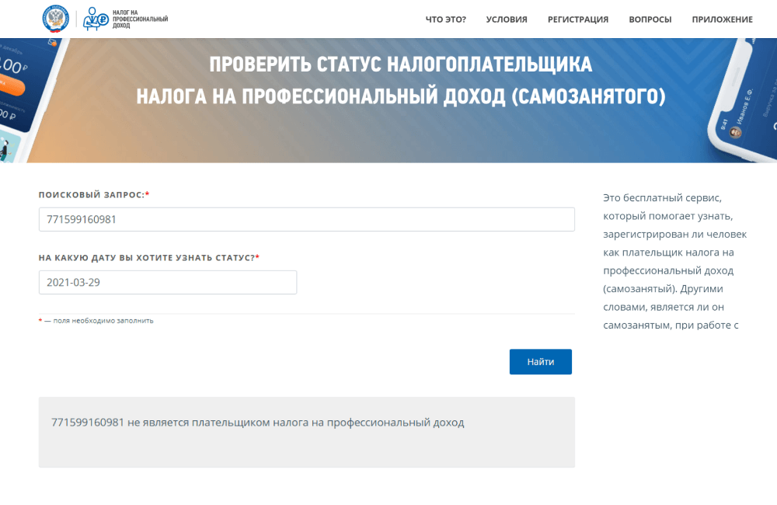Click the date field showing 2021-03-29
Viewport: 777px width, 505px height.
tap(168, 282)
